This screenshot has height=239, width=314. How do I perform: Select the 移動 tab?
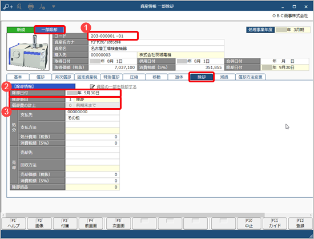156,77
